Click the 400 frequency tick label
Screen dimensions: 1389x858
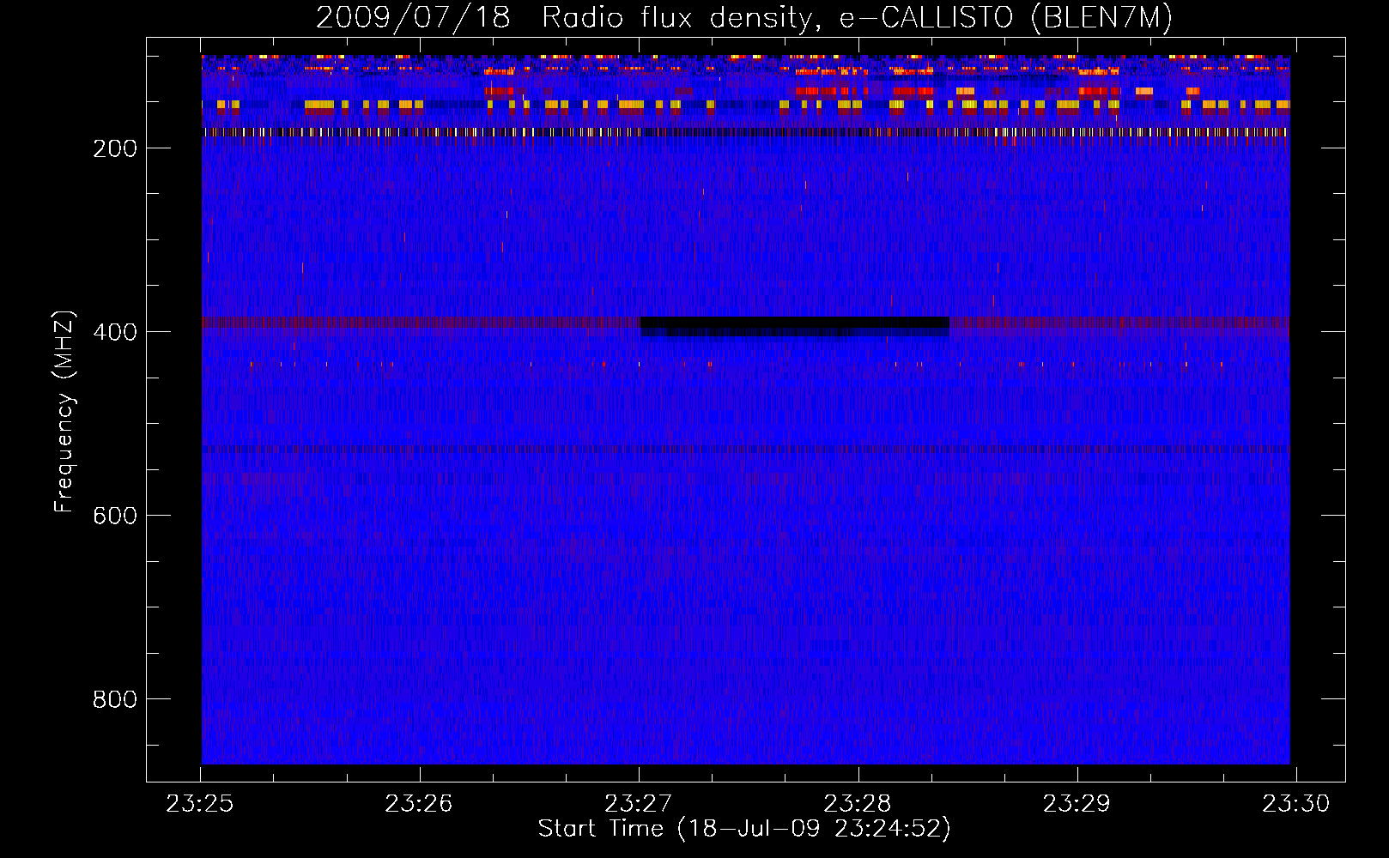point(115,332)
